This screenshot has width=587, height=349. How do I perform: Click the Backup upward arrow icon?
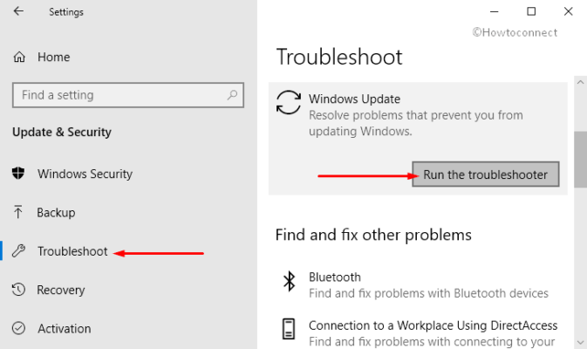(x=18, y=212)
